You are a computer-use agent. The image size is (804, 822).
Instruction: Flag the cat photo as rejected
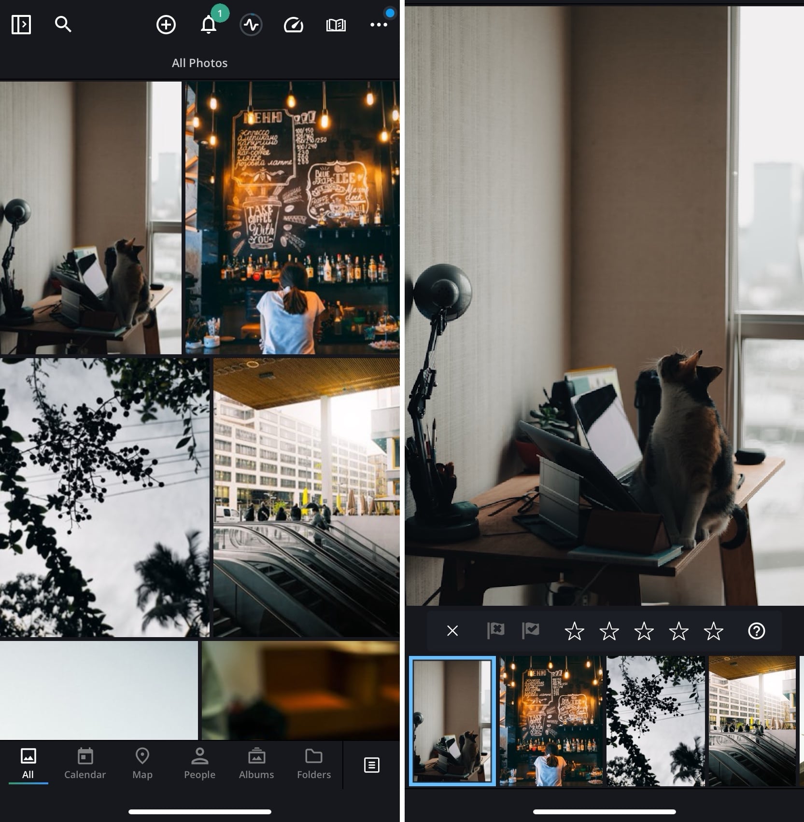495,630
